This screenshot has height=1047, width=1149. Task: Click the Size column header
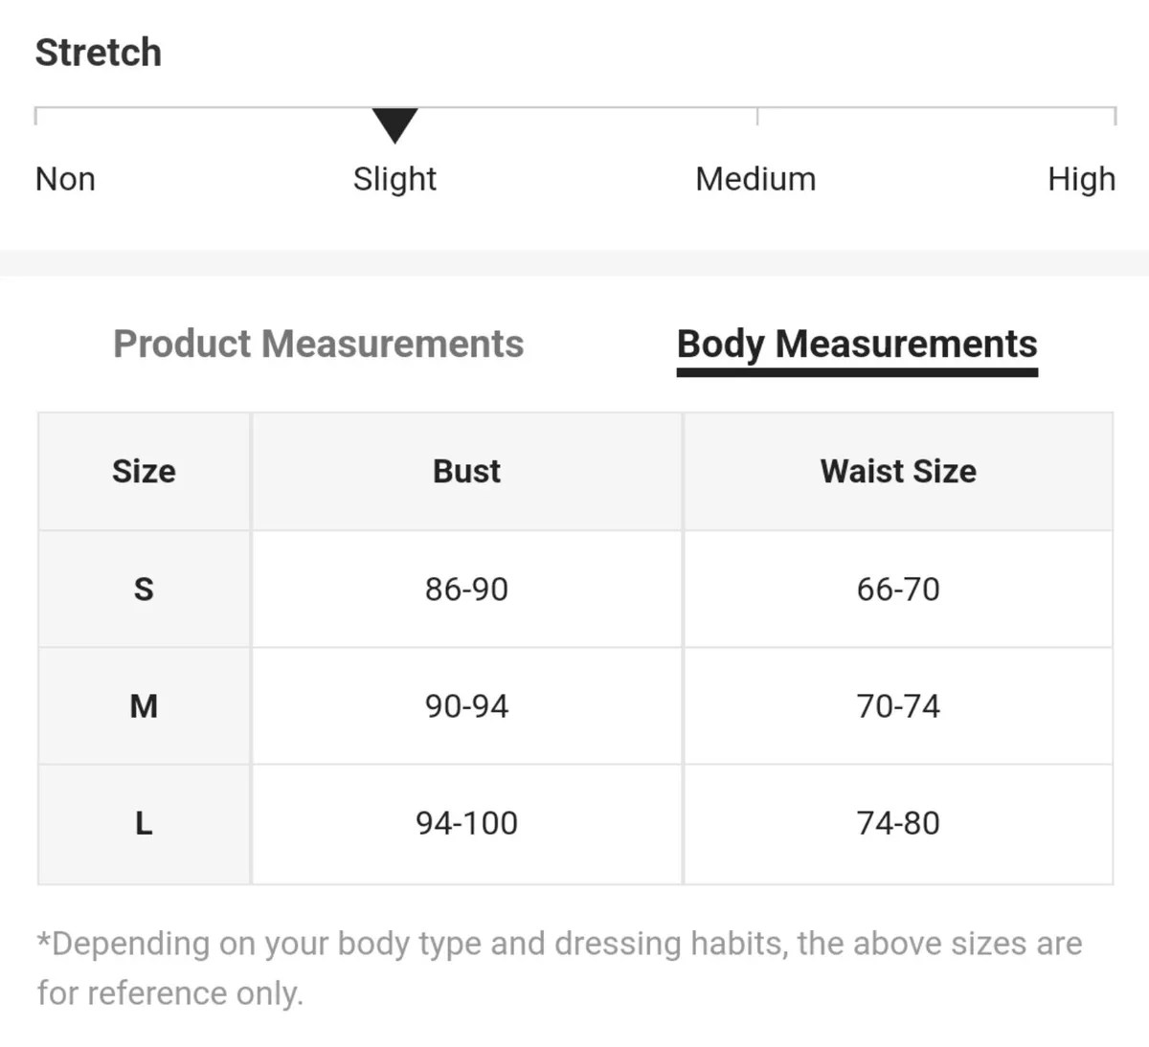tap(144, 471)
